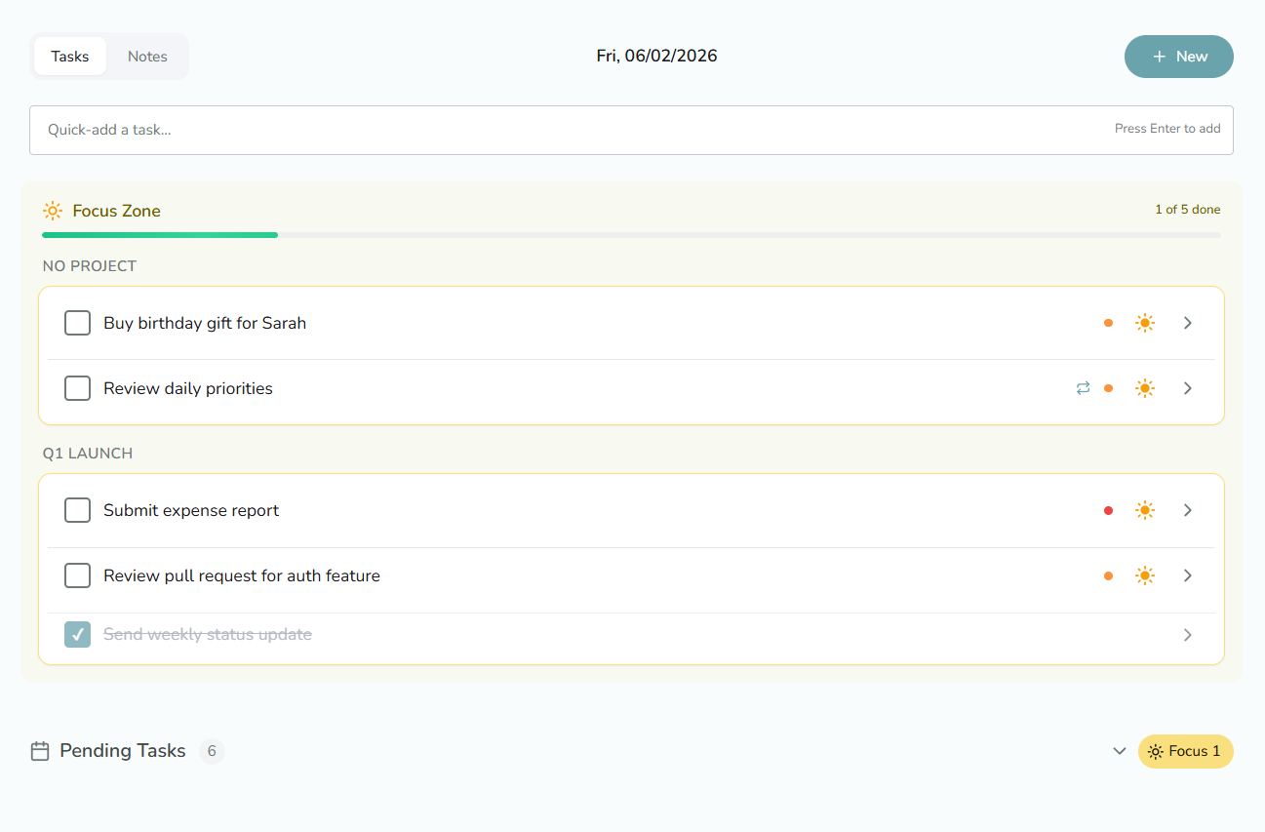Image resolution: width=1265 pixels, height=832 pixels.
Task: Click the sun icon in the Focus Zone header
Action: pyautogui.click(x=53, y=211)
